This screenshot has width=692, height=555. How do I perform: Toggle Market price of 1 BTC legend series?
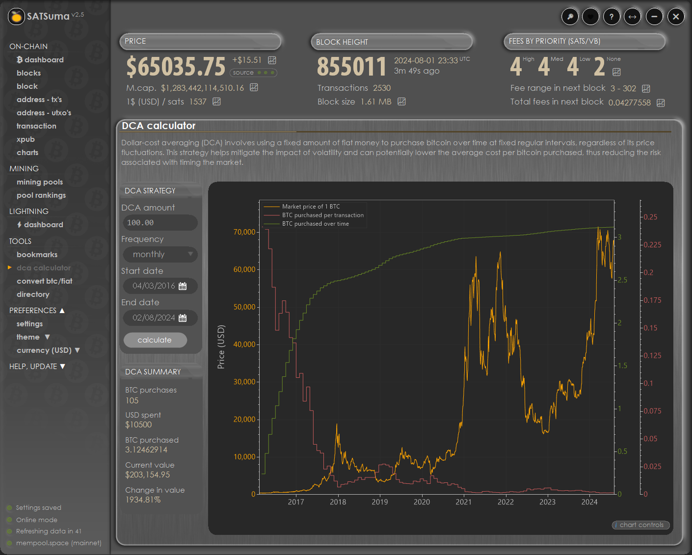click(x=311, y=207)
